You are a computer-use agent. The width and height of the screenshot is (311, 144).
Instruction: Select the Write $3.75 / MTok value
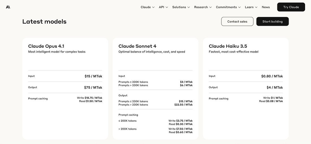pyautogui.click(x=180, y=121)
